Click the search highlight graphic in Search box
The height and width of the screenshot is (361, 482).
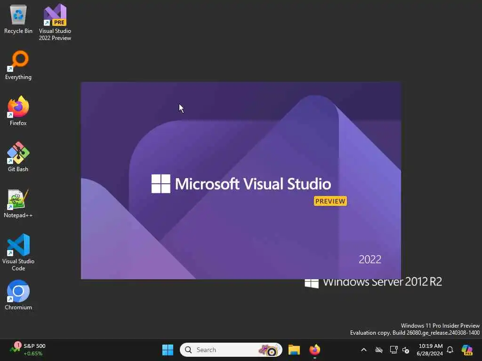pyautogui.click(x=270, y=350)
